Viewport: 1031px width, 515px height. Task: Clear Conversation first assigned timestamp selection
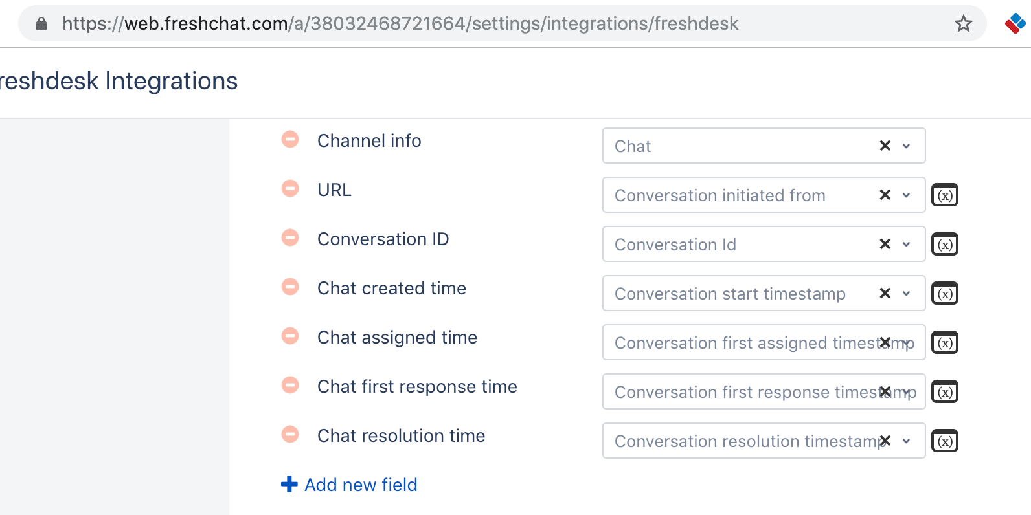tap(885, 342)
